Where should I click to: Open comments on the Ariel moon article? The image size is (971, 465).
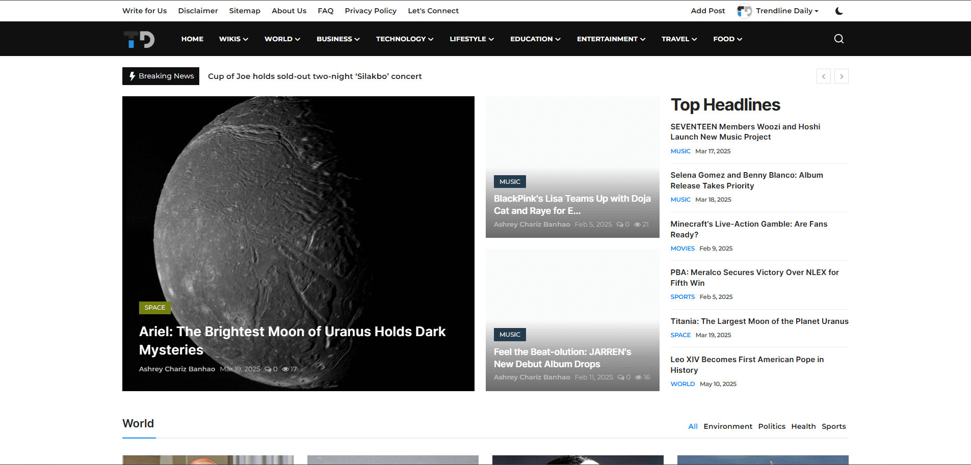[x=269, y=369]
